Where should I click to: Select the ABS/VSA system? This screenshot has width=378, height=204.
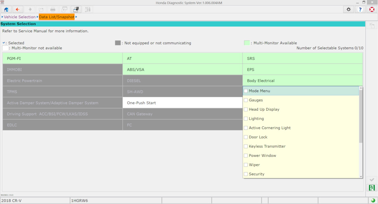pyautogui.click(x=182, y=69)
